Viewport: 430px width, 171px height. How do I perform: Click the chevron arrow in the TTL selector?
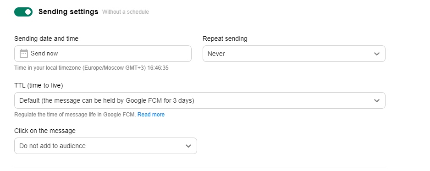(377, 101)
